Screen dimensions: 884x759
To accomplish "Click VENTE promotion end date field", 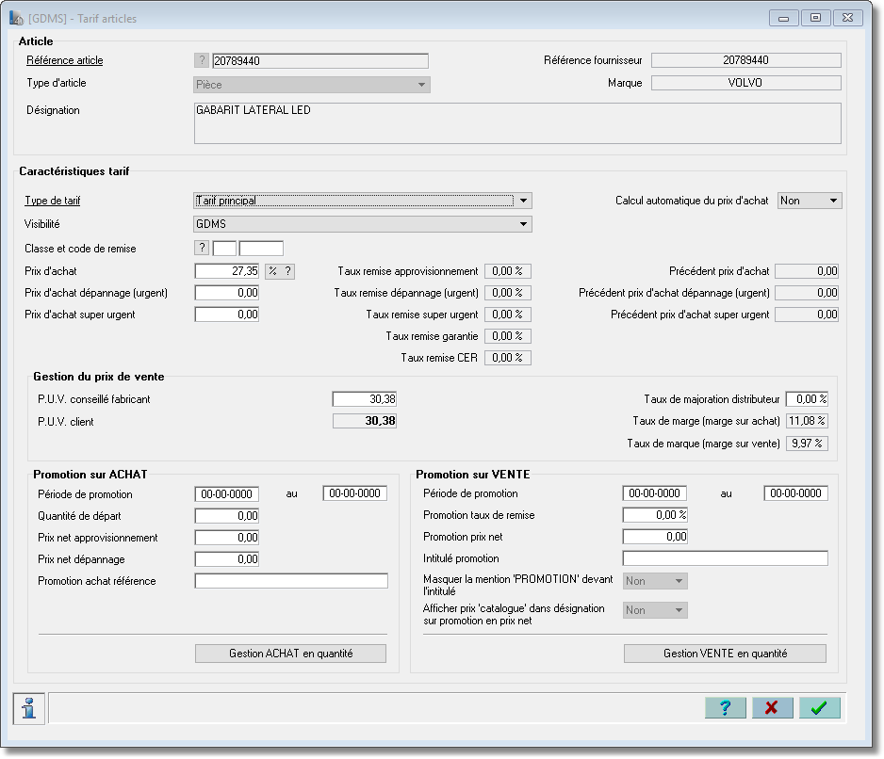I will pos(796,493).
